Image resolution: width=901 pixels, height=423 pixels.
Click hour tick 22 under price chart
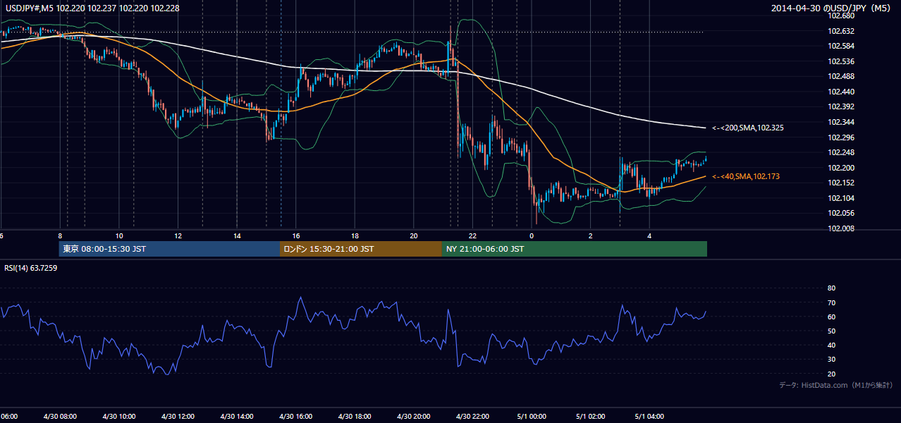(x=472, y=235)
